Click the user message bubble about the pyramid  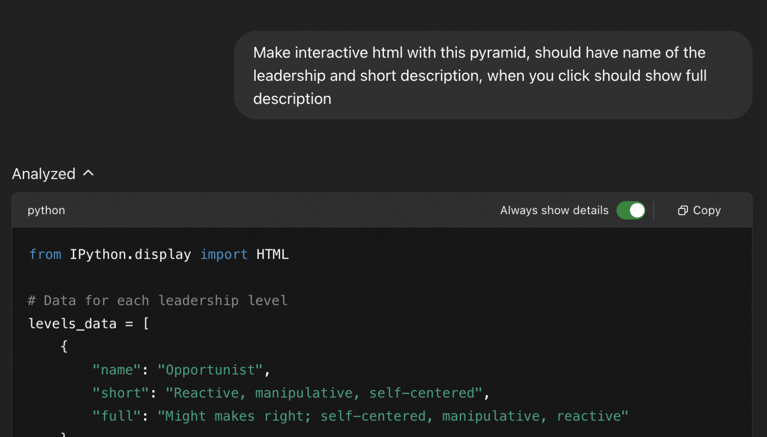tap(493, 75)
